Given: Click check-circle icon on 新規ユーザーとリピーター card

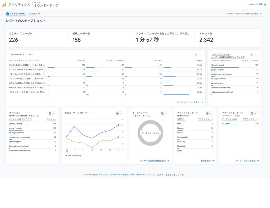Looking at the screenshot, I should [117, 114].
